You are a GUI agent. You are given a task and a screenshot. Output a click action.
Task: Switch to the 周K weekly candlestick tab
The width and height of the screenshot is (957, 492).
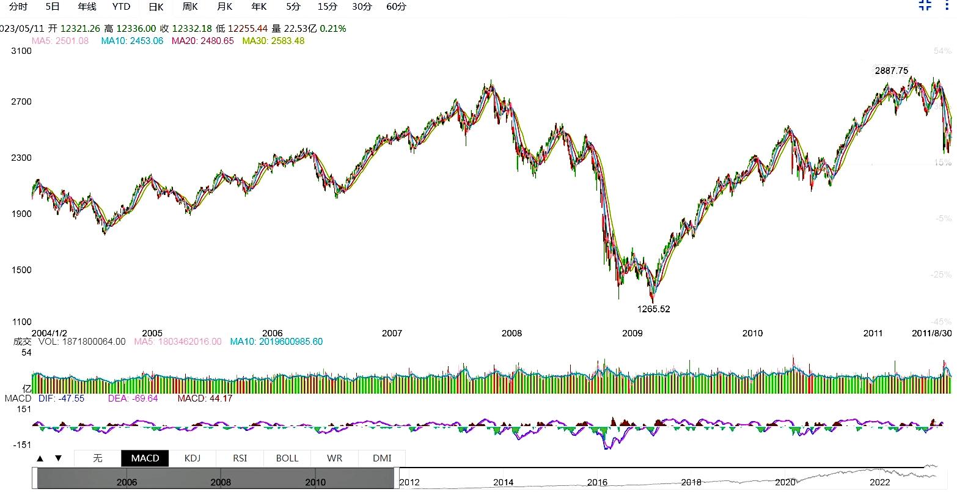tap(190, 7)
